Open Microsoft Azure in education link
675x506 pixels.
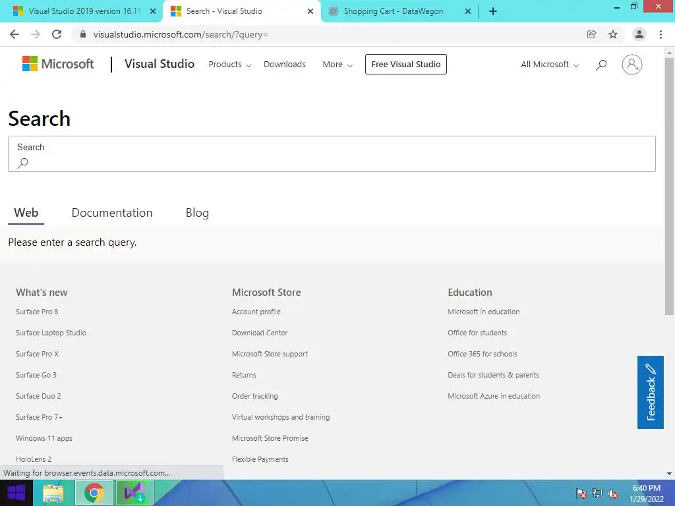(x=494, y=396)
